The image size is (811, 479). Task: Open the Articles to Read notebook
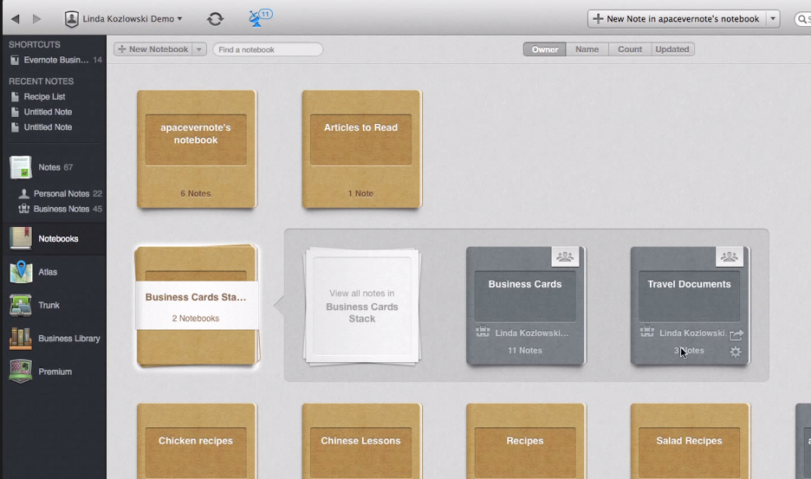click(361, 149)
